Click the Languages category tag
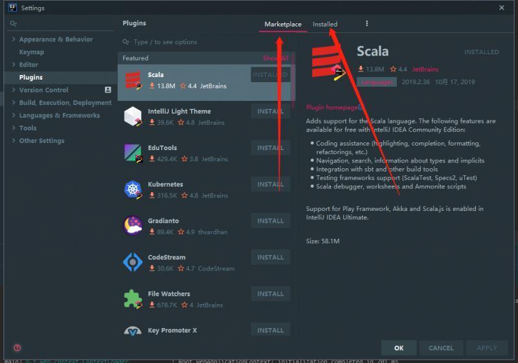 [377, 82]
